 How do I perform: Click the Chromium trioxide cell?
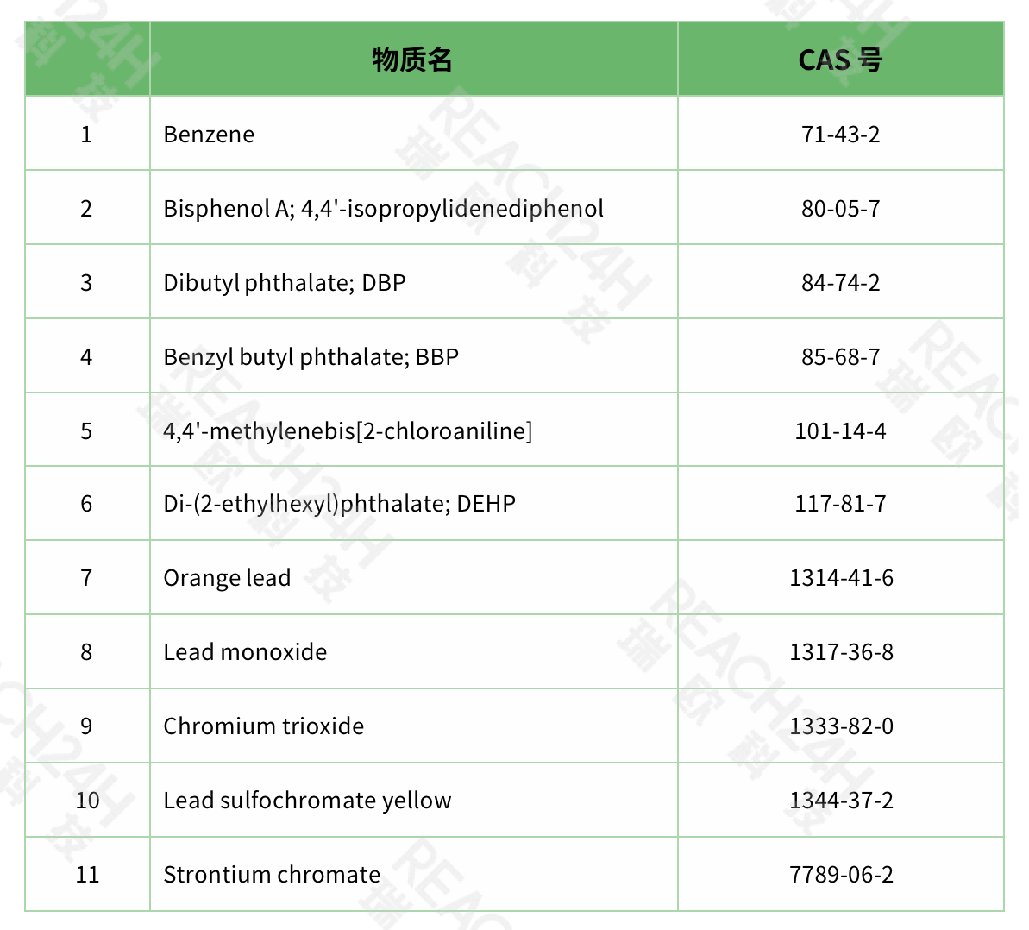click(x=263, y=726)
